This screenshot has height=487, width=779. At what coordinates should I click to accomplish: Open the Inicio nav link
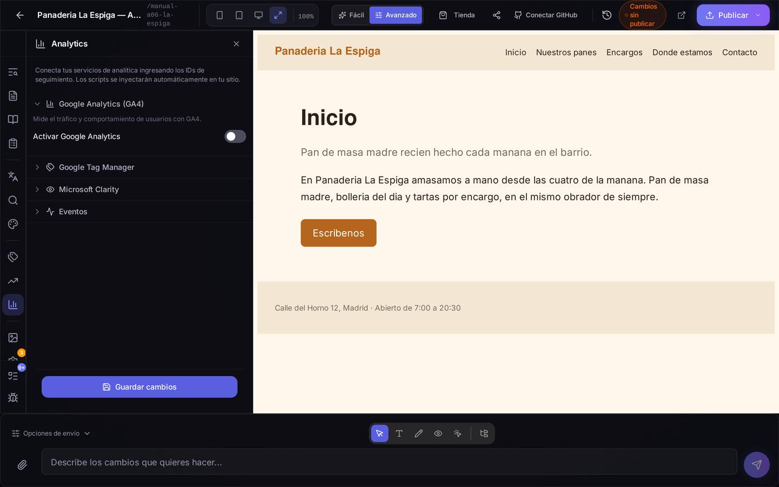click(516, 52)
